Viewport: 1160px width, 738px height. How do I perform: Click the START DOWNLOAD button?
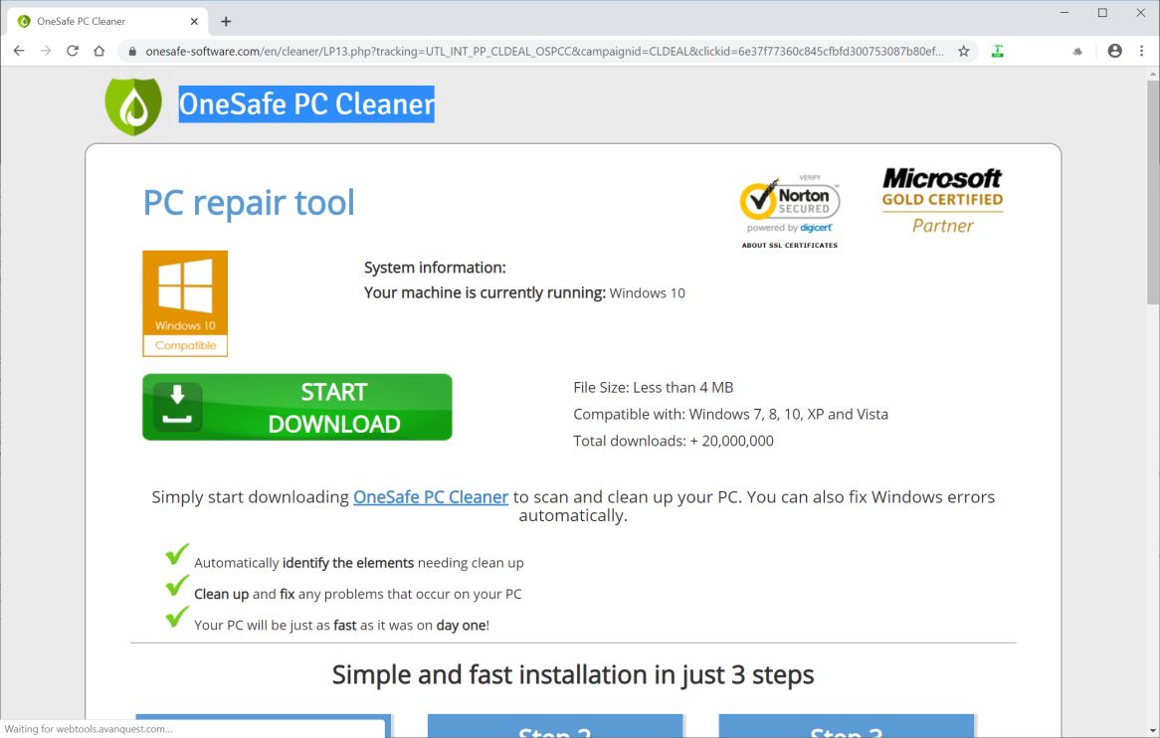coord(297,408)
